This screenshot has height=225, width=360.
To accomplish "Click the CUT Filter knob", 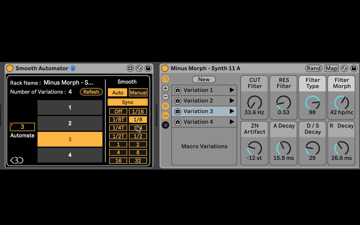I will pos(254,102).
